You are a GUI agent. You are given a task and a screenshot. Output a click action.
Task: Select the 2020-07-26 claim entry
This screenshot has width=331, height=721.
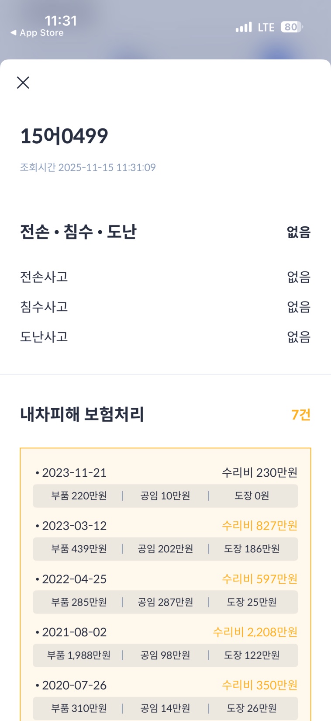74,686
